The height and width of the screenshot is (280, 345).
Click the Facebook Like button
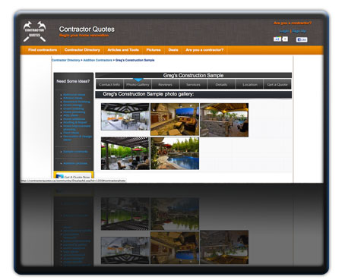click(x=302, y=39)
